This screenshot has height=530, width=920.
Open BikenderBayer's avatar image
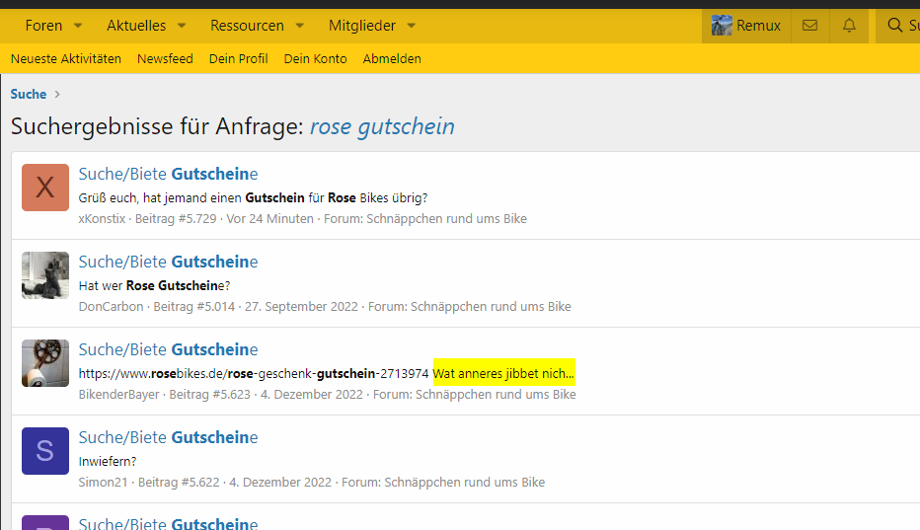45,363
